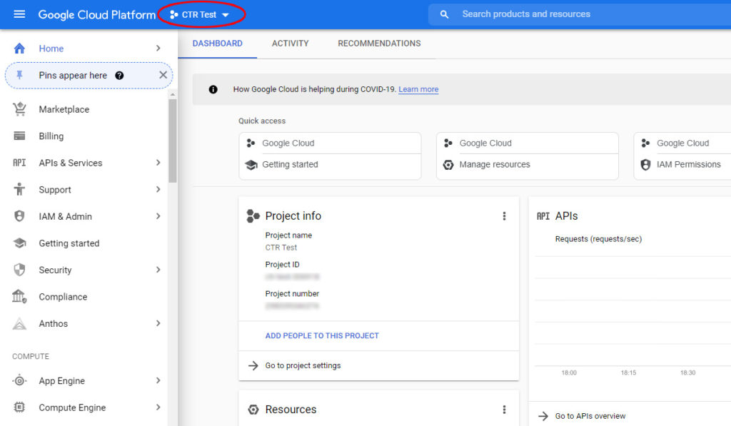
Task: Click the Billing card icon
Action: tap(19, 136)
